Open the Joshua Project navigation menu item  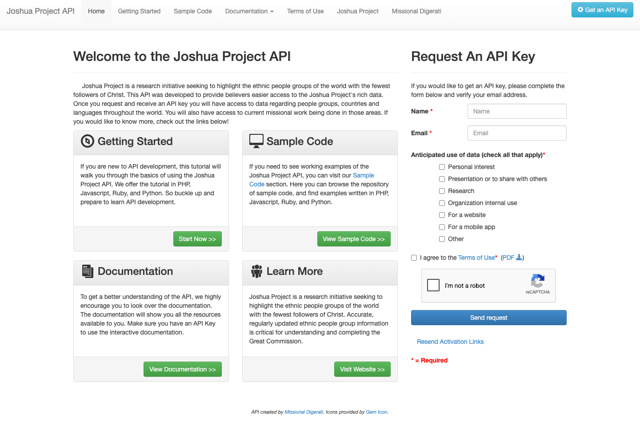point(357,11)
